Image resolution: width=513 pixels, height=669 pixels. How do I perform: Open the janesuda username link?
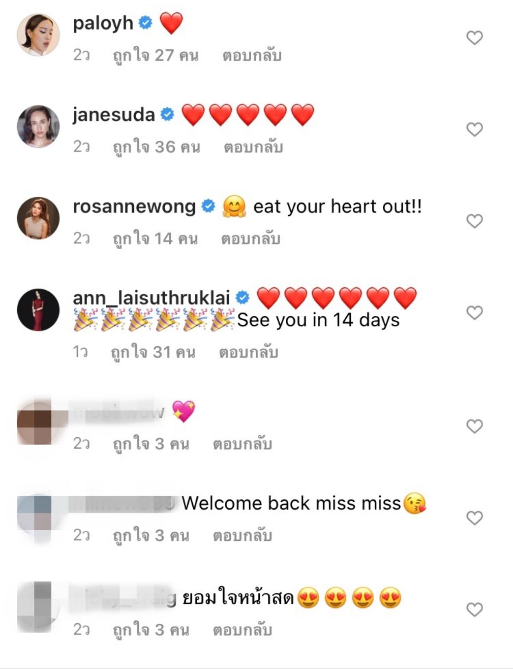coord(114,115)
